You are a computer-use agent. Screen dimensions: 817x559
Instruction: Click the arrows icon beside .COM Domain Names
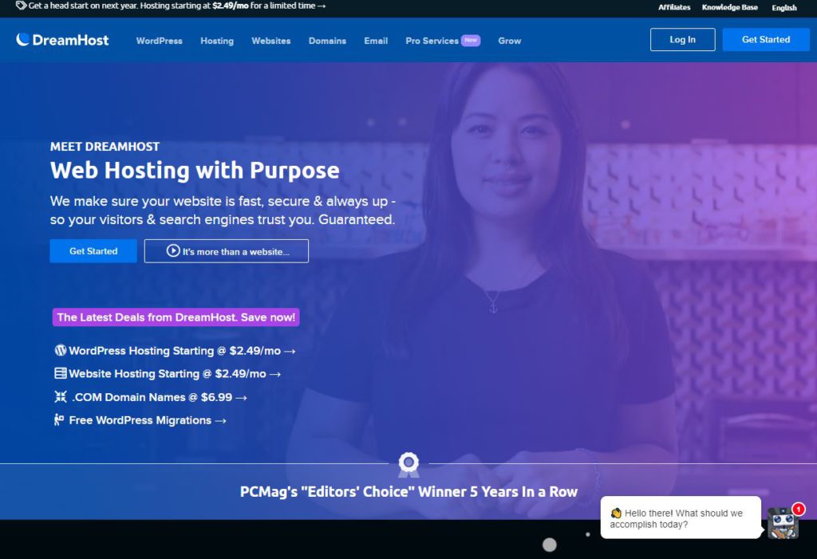pyautogui.click(x=61, y=396)
